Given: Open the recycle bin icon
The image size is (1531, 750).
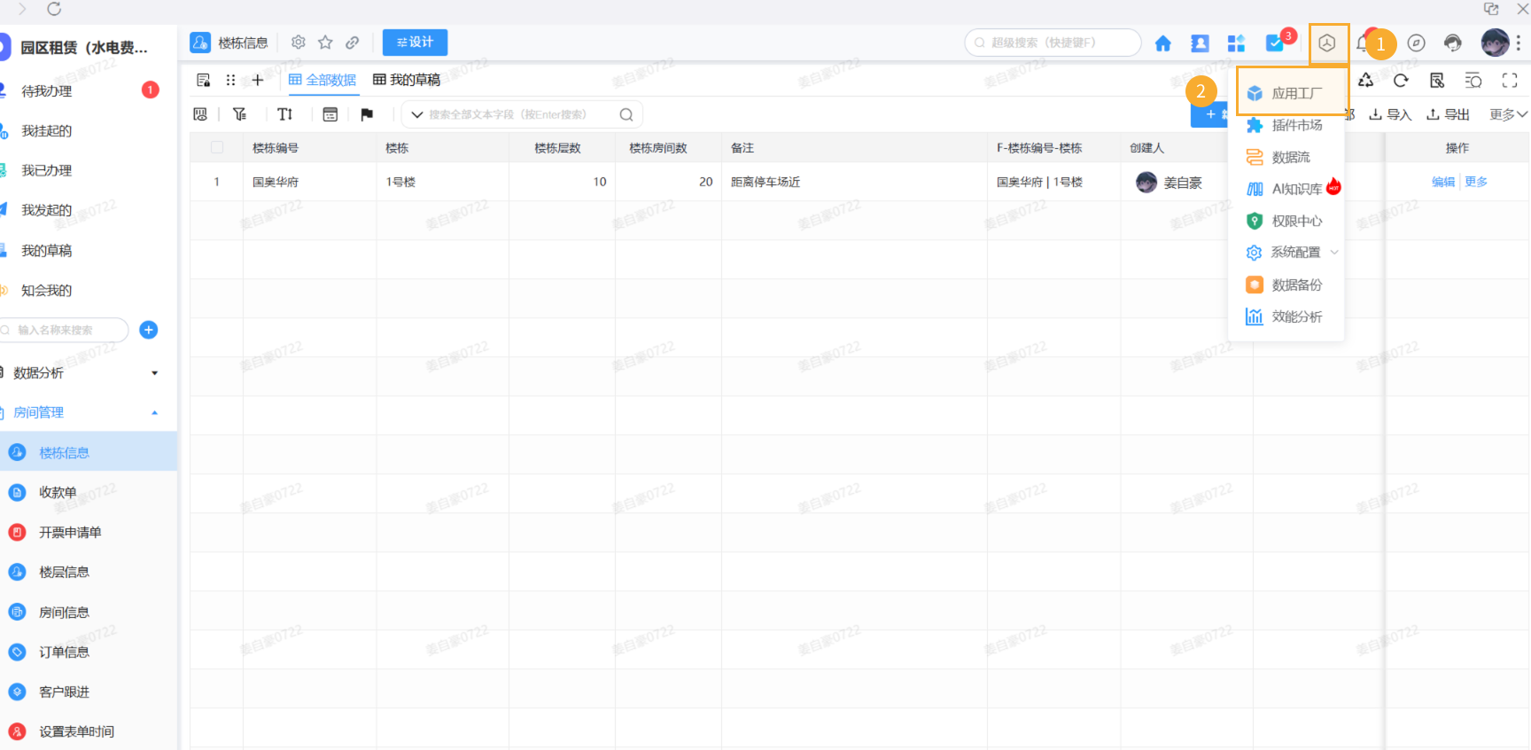Looking at the screenshot, I should pyautogui.click(x=1365, y=81).
